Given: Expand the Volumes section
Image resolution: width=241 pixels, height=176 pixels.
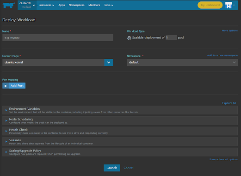Looking at the screenshot, I should (120, 142).
